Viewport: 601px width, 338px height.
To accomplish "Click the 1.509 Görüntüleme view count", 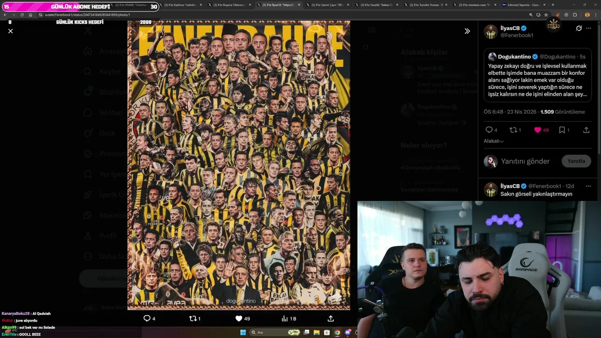I will [x=562, y=112].
